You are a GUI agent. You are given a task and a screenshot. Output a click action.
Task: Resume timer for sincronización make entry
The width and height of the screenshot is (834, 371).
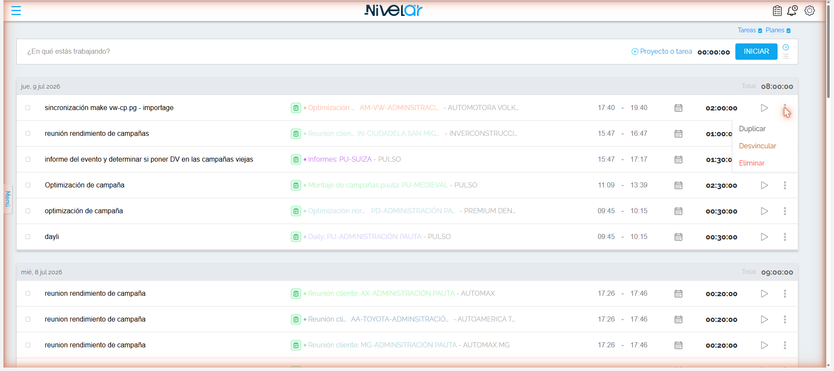764,108
